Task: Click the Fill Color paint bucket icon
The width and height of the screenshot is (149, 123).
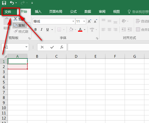Action: pyautogui.click(x=71, y=30)
